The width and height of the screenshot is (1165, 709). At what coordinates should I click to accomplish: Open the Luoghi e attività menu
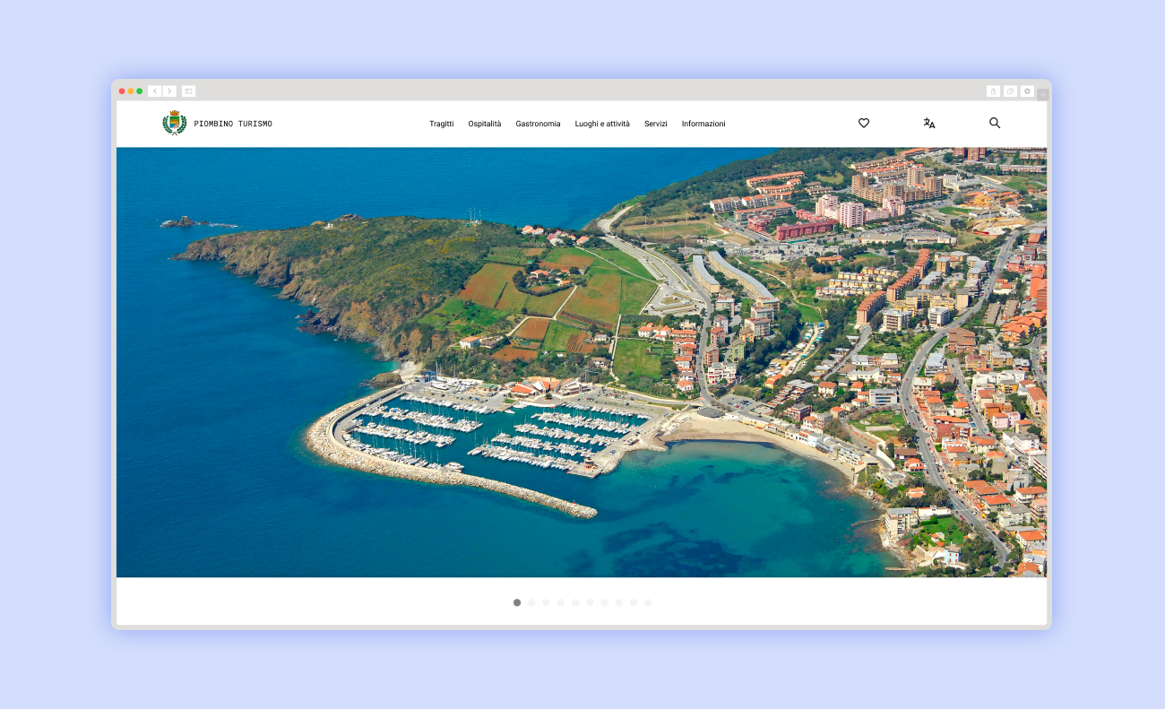pyautogui.click(x=602, y=124)
